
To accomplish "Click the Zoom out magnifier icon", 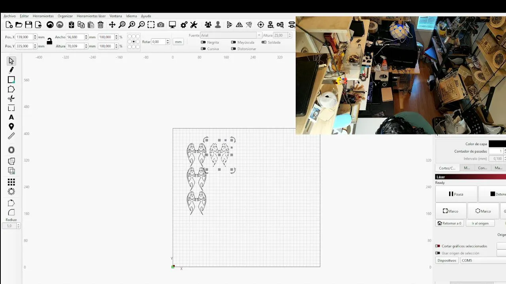I will (141, 25).
